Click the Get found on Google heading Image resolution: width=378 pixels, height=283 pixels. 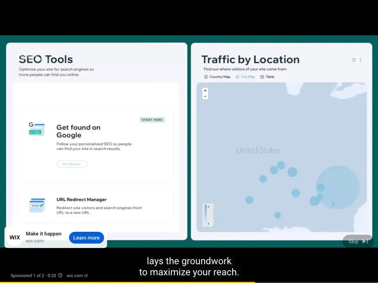pyautogui.click(x=78, y=131)
